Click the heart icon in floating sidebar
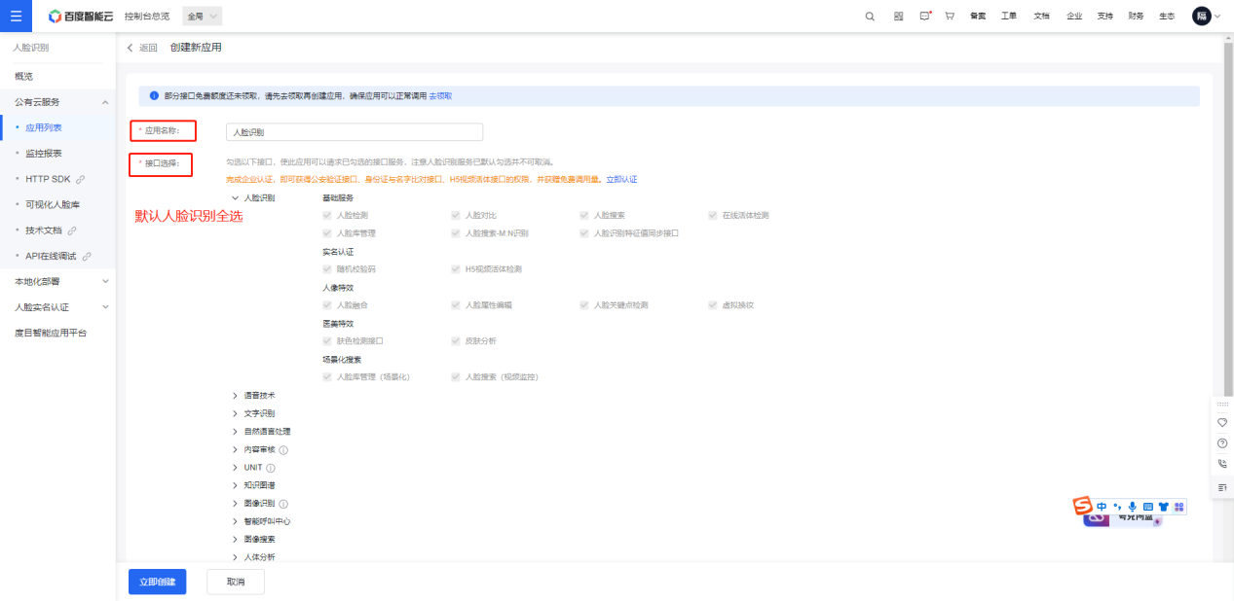The height and width of the screenshot is (601, 1234). (1222, 422)
